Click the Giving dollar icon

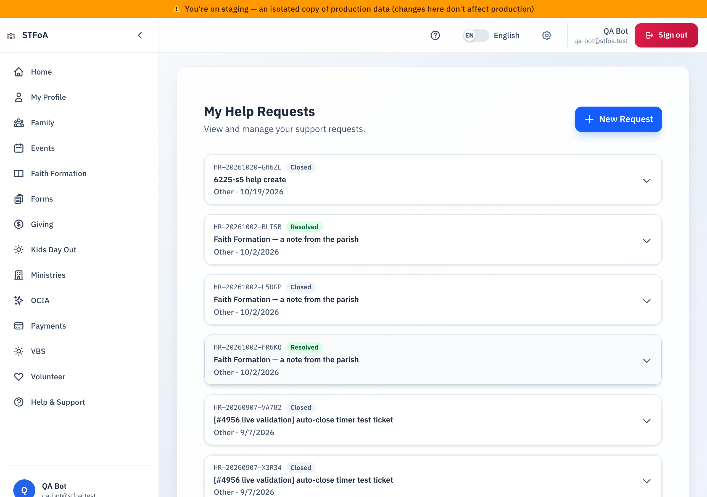pyautogui.click(x=19, y=224)
